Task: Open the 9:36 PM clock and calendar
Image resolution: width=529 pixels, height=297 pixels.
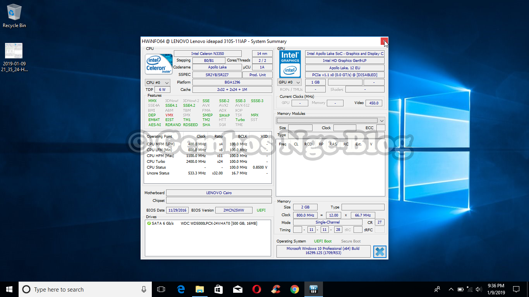Action: click(x=496, y=289)
